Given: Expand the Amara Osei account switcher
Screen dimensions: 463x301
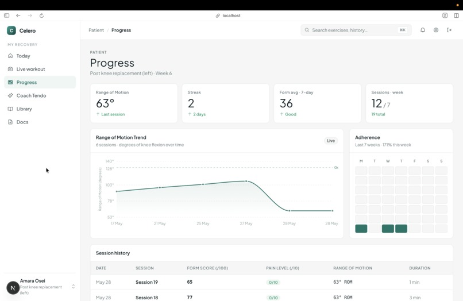Looking at the screenshot, I should pos(73,287).
